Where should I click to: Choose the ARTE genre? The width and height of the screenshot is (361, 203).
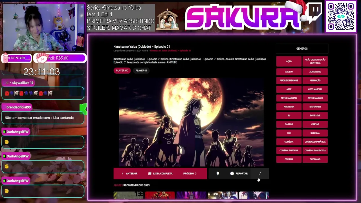click(x=289, y=89)
